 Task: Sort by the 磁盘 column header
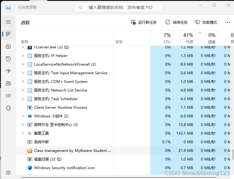(x=206, y=38)
